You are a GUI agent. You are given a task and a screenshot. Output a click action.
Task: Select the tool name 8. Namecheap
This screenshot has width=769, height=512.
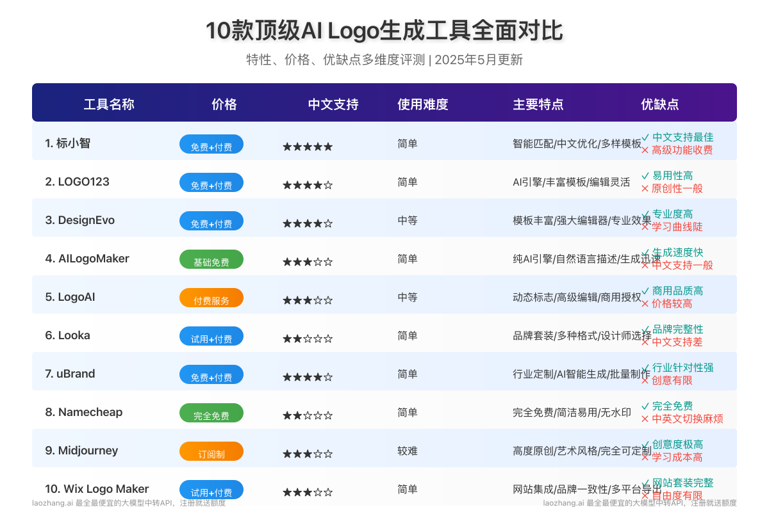[x=84, y=412]
